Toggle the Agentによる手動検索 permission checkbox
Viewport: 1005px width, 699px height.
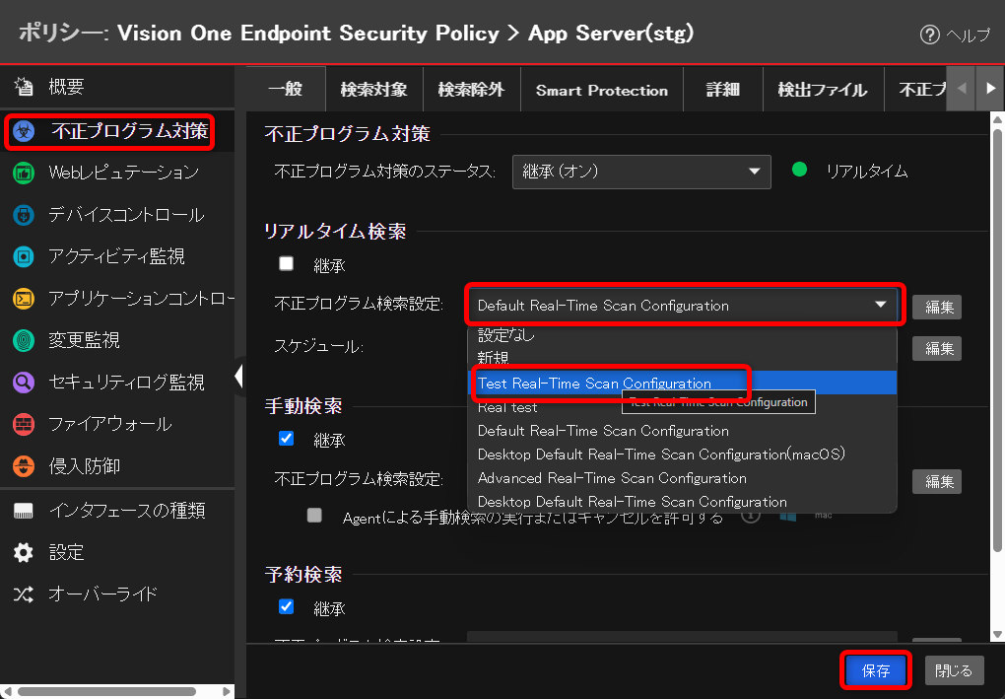(x=314, y=516)
